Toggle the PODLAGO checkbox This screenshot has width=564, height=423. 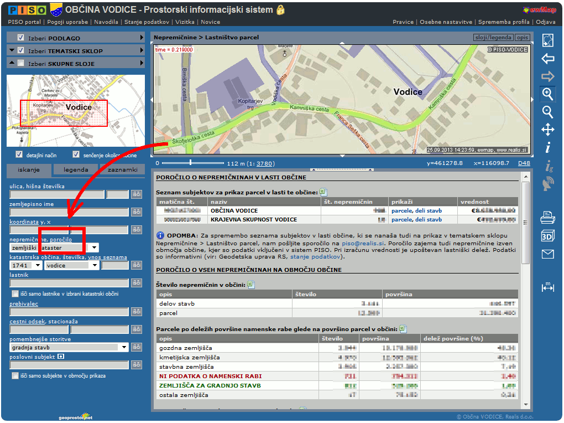[x=21, y=38]
